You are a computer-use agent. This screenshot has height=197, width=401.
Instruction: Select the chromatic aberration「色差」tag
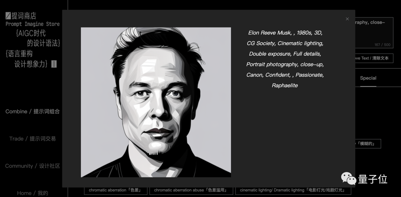tap(115, 190)
